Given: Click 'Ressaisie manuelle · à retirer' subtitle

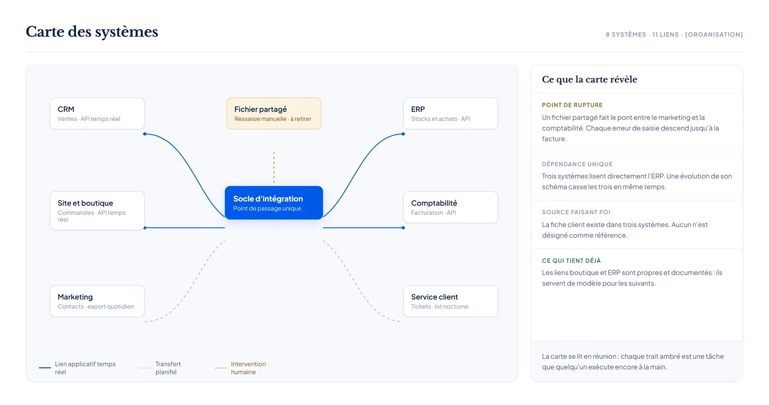Looking at the screenshot, I should (273, 119).
